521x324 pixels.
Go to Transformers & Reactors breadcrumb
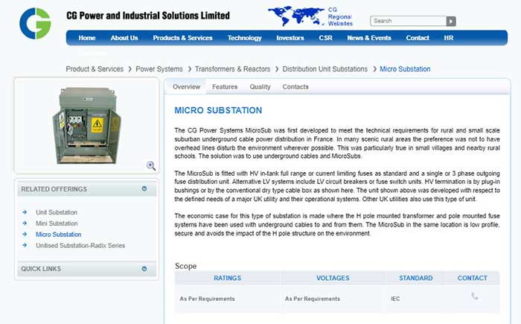(x=232, y=69)
